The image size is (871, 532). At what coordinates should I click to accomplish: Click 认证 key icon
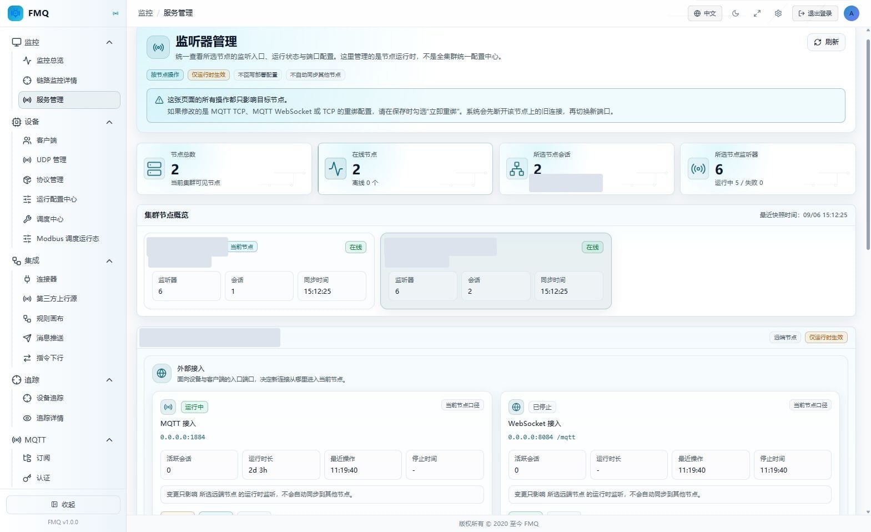coord(27,478)
